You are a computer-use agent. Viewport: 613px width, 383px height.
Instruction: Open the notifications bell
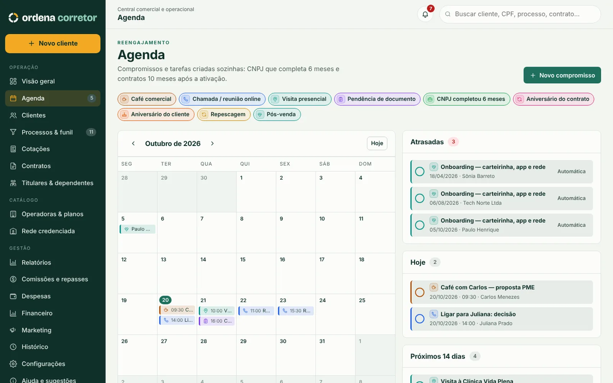[x=425, y=14]
